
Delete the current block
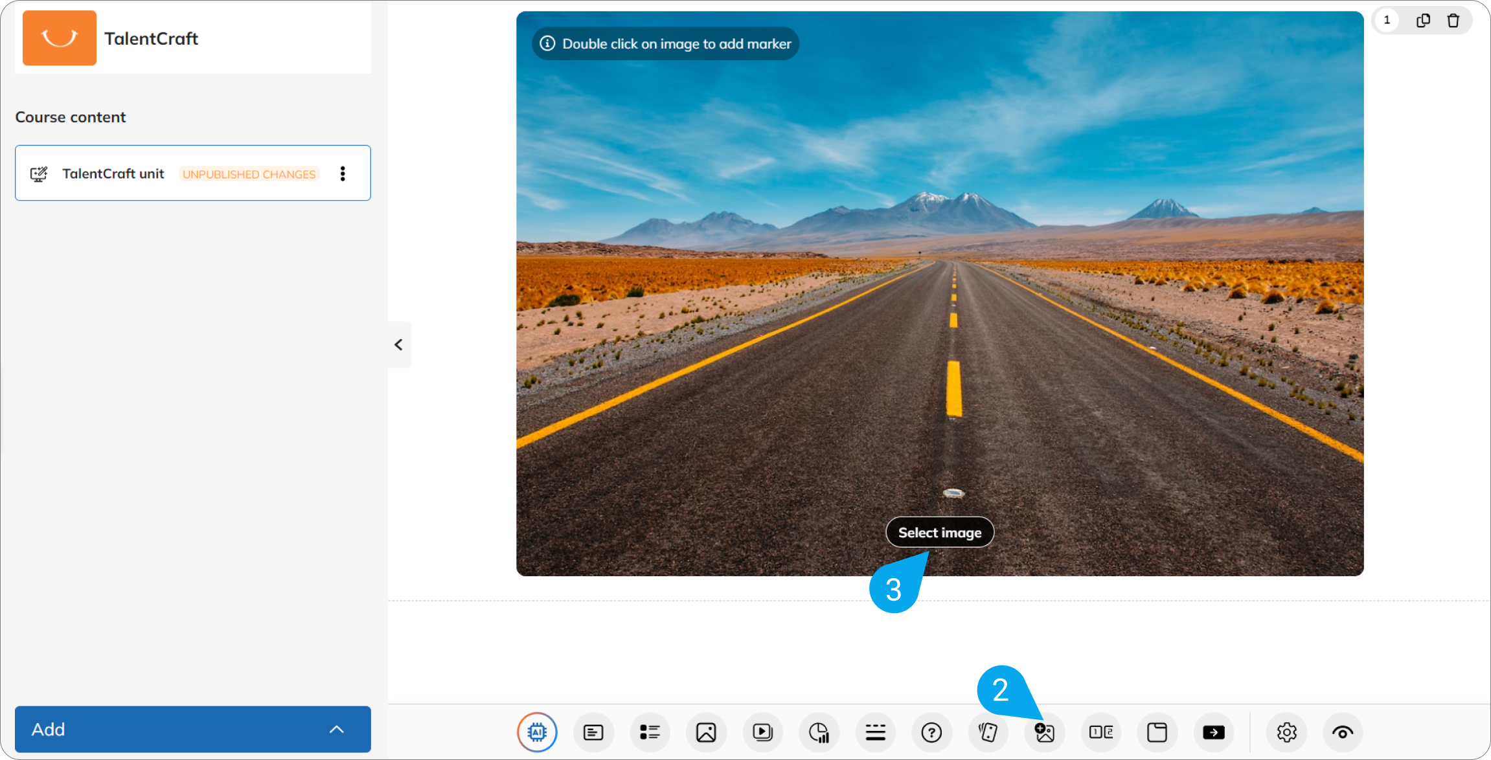tap(1453, 21)
